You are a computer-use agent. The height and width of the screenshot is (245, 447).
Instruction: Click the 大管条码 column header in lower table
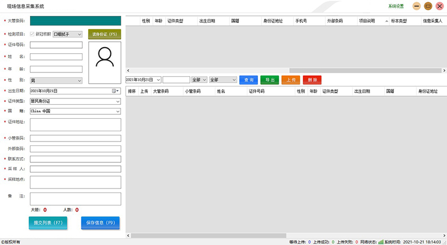click(161, 91)
